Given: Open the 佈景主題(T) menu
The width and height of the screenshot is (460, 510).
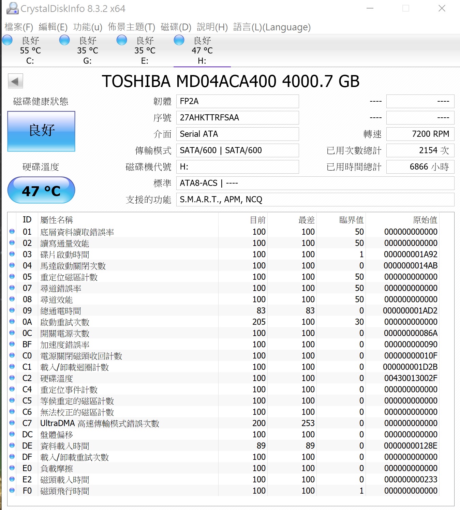Looking at the screenshot, I should [x=131, y=27].
